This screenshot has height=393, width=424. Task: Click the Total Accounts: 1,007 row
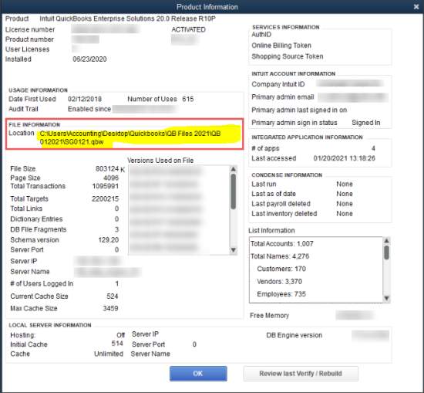[x=281, y=244]
